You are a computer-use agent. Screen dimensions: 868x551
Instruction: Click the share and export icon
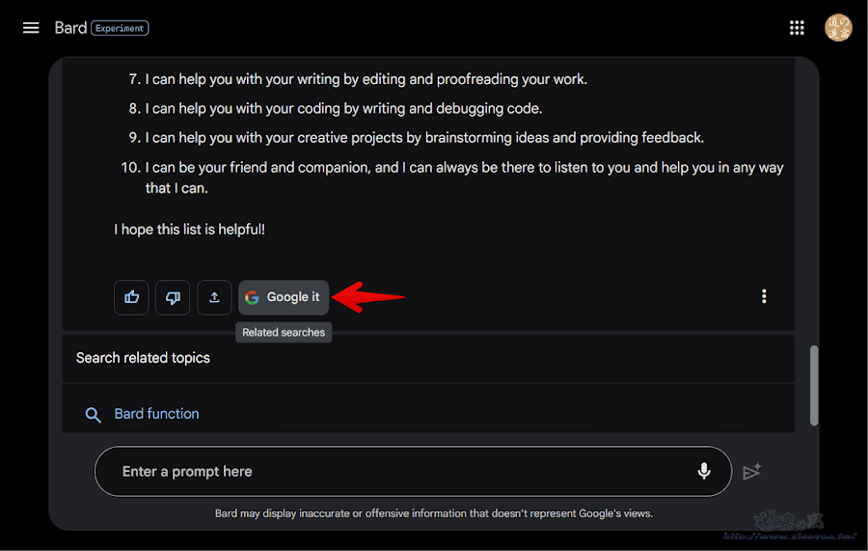tap(214, 297)
